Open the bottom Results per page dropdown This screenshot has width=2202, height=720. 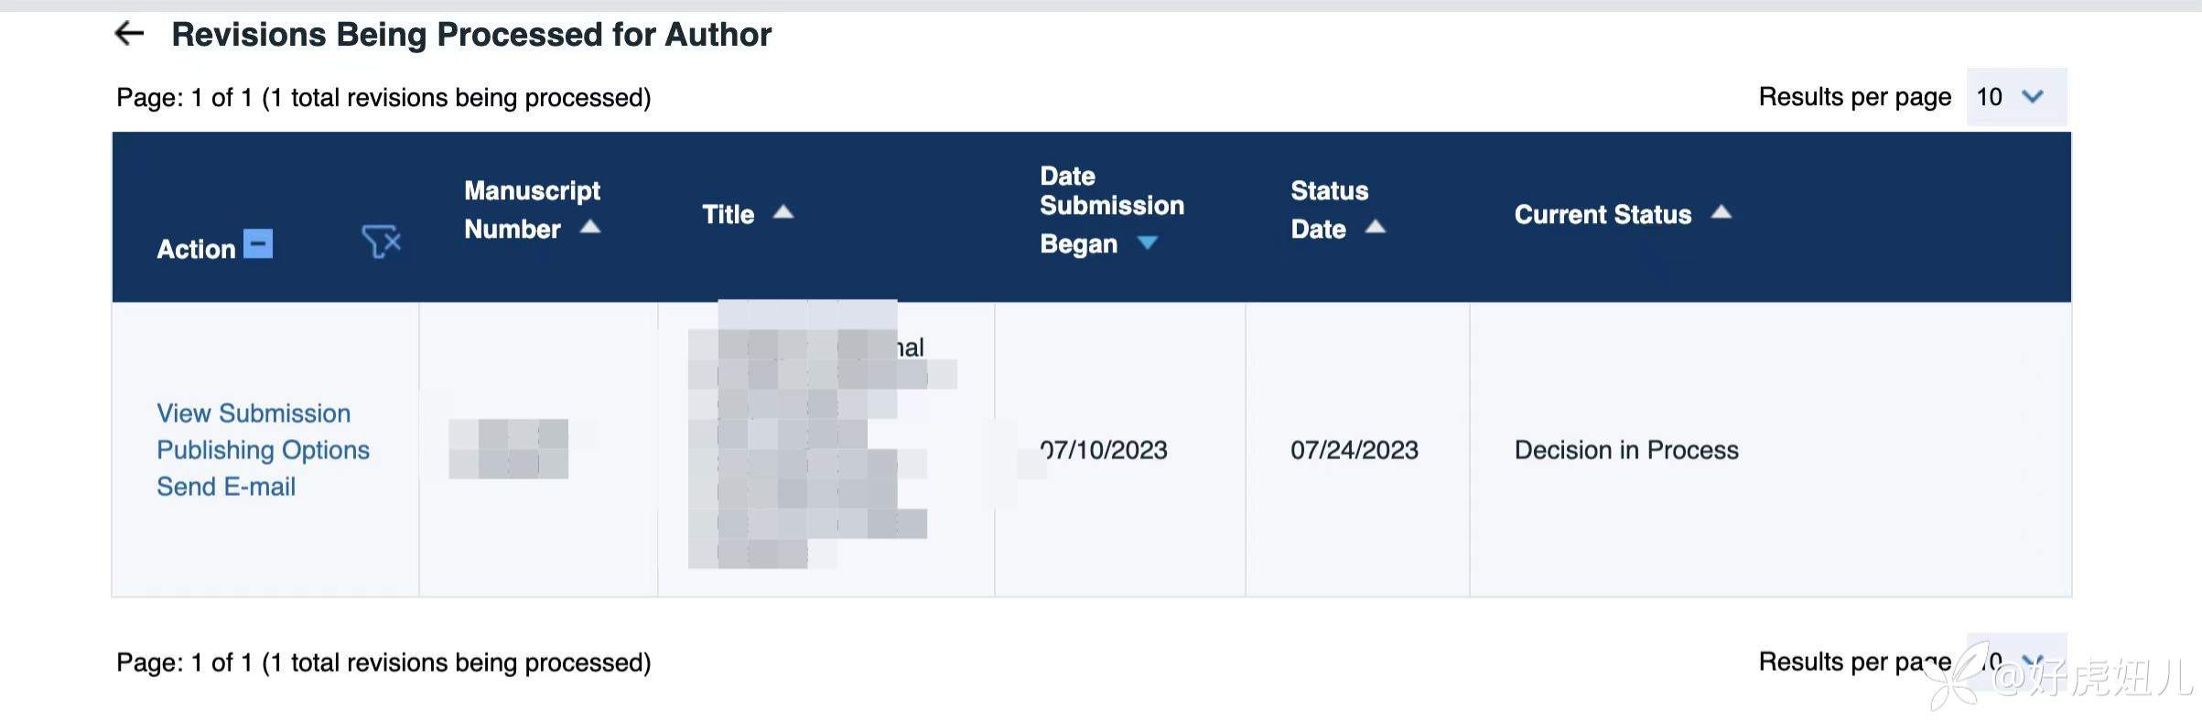point(2015,661)
